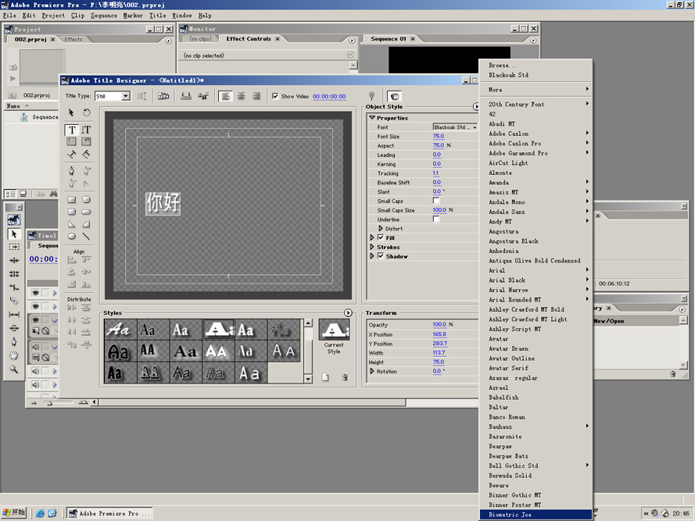695x521 pixels.
Task: Open the Font dropdown showing Blackoak Std
Action: click(455, 127)
